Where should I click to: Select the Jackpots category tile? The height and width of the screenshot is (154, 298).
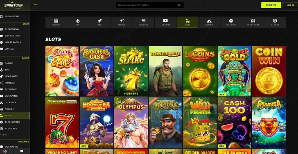[209, 22]
